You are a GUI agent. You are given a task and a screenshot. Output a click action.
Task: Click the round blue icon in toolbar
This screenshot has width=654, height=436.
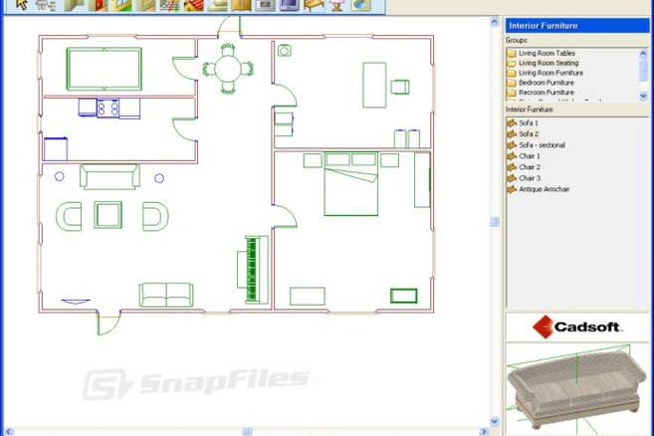[360, 5]
